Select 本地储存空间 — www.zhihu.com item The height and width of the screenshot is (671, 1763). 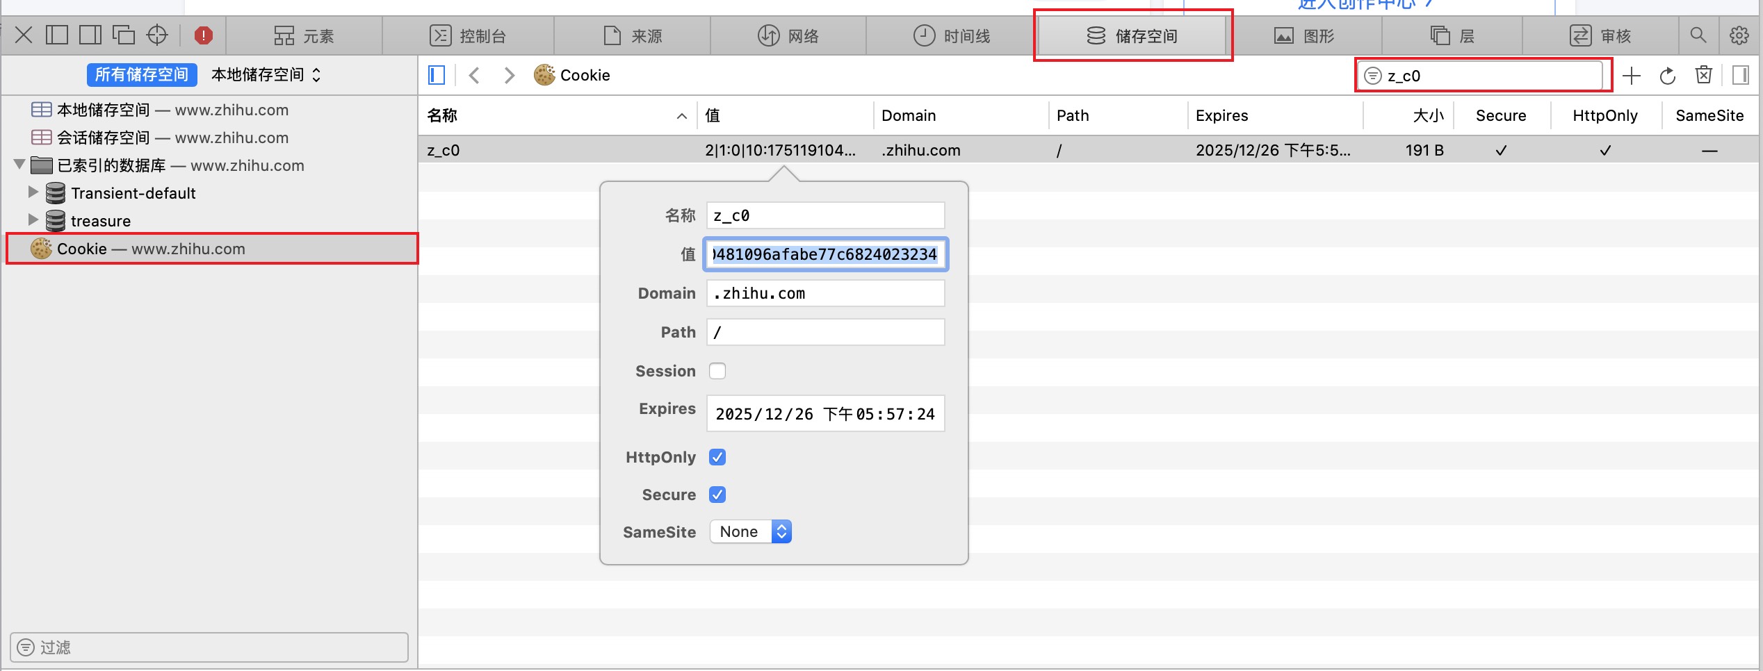tap(160, 110)
